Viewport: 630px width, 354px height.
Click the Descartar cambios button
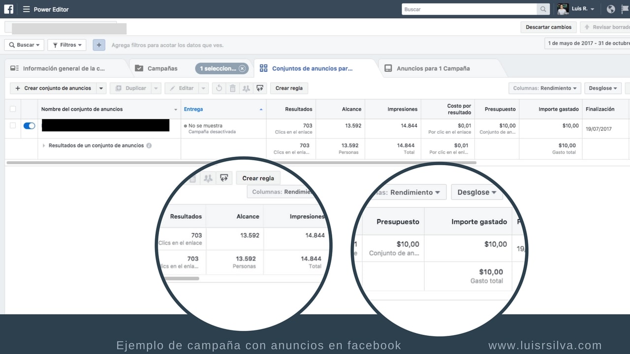tap(548, 27)
